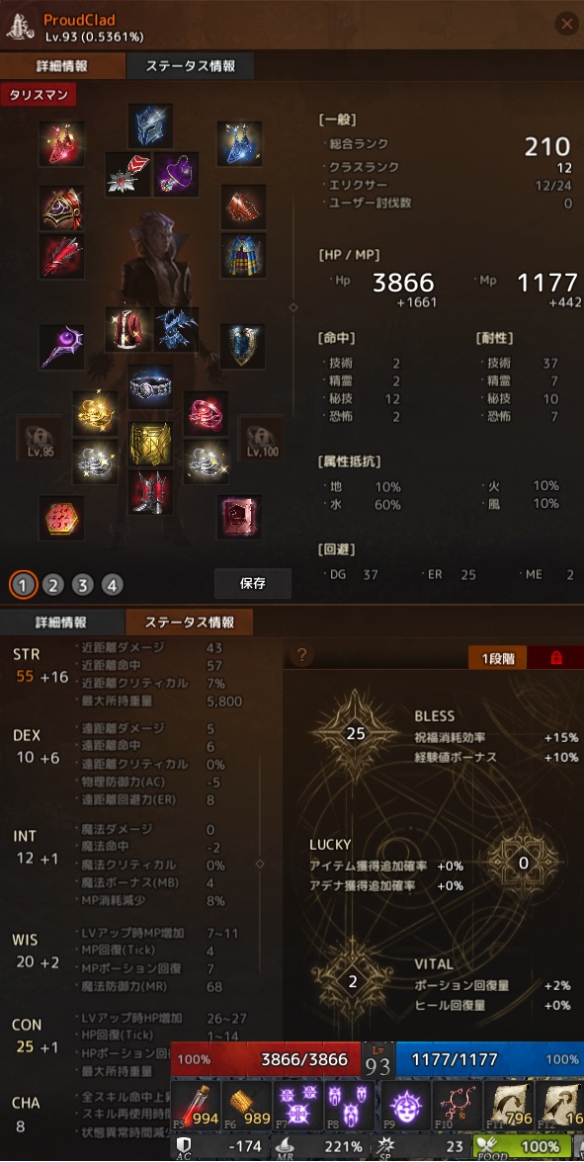Toggle the red lock icon beside 1段階
Viewport: 584px width, 1162px height.
click(555, 657)
